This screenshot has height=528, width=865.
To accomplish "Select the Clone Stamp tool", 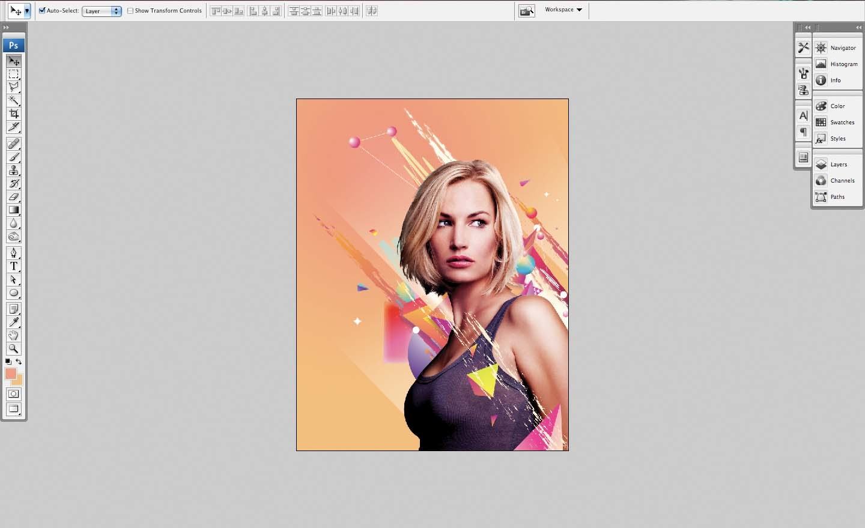I will click(x=14, y=170).
